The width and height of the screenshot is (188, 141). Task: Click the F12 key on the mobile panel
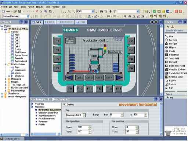99,88
